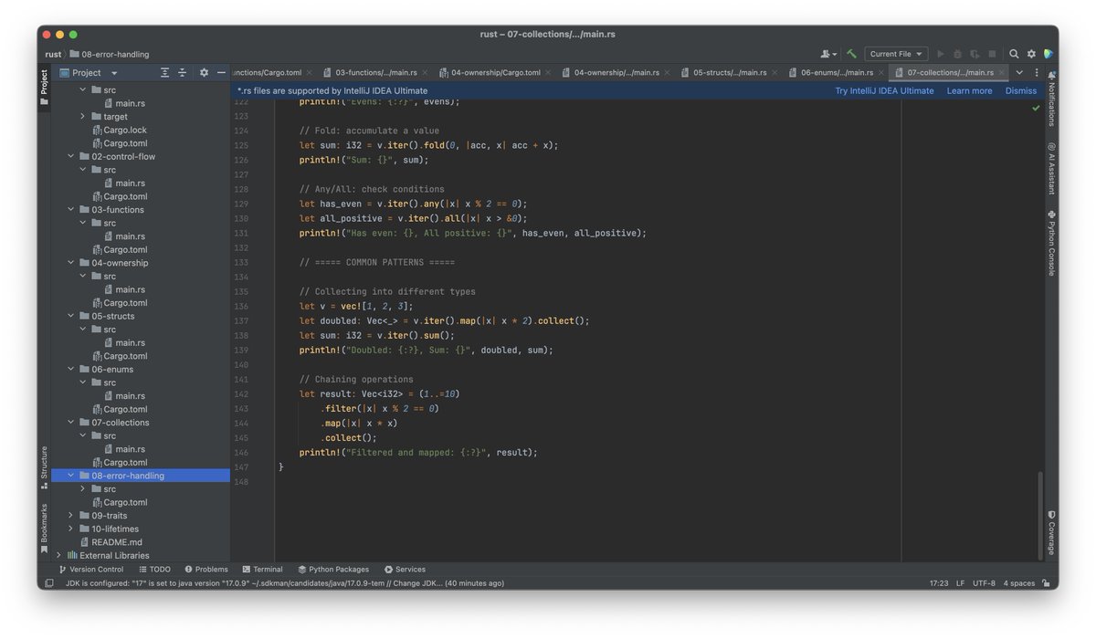
Task: Expand the 09-traits folder
Action: [71, 516]
